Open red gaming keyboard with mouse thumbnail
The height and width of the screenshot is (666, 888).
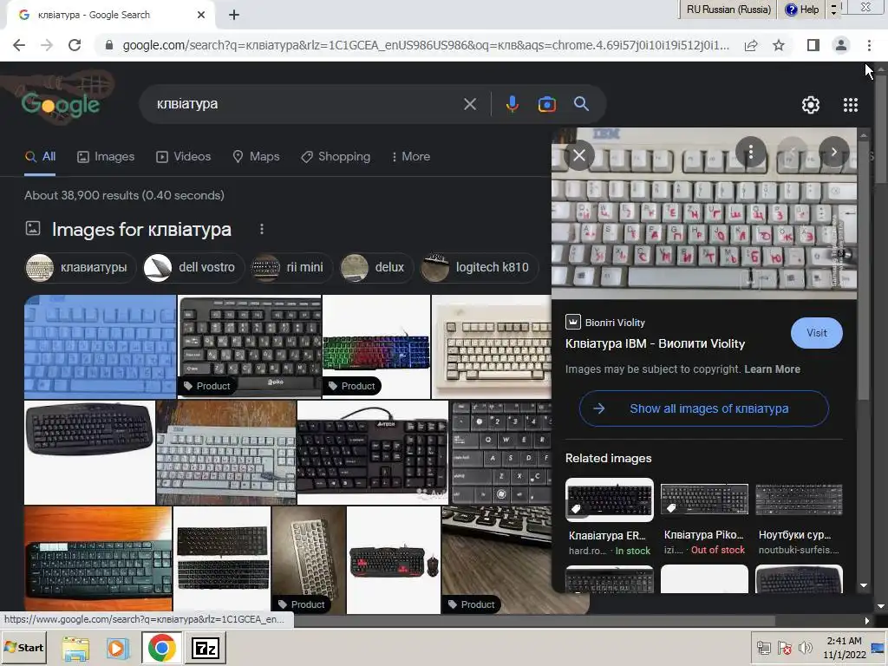click(394, 560)
